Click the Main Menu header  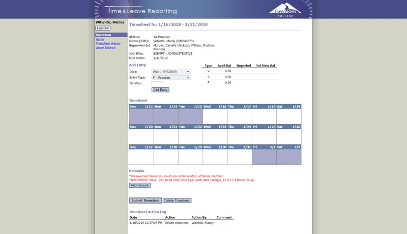(111, 35)
